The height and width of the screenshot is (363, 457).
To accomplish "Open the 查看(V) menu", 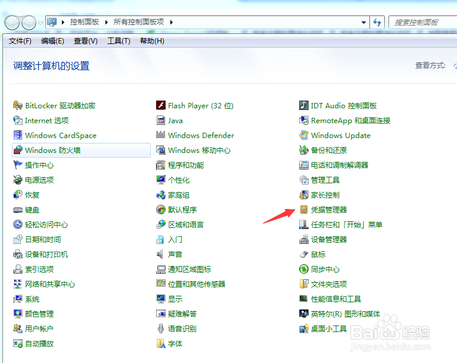I will click(x=86, y=41).
